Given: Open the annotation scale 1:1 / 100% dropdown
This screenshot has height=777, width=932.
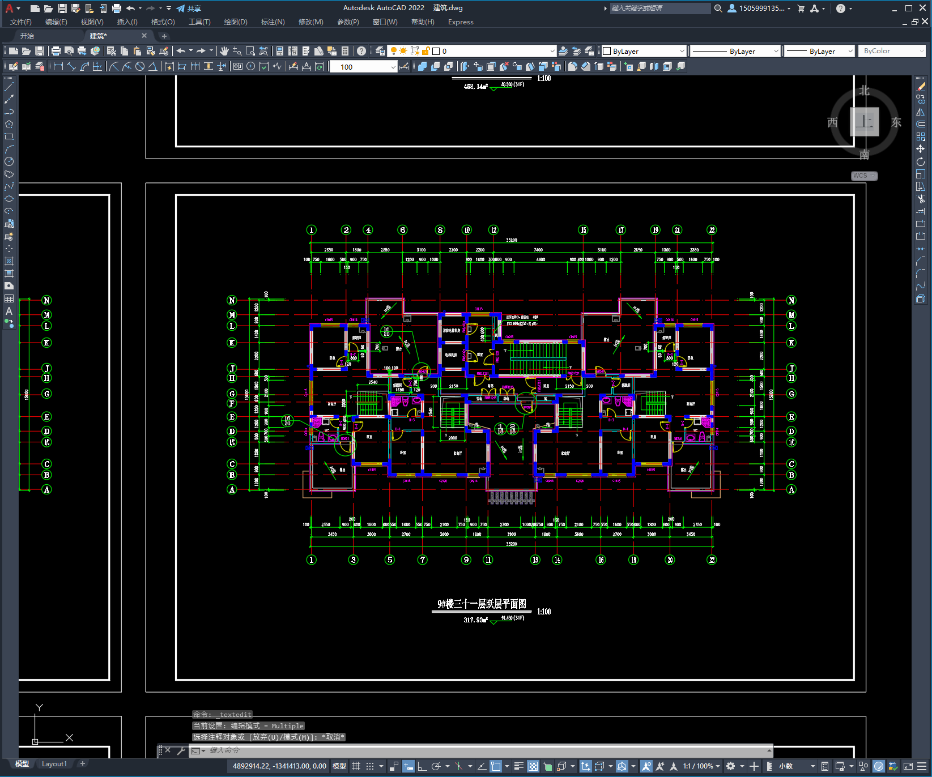Looking at the screenshot, I should pyautogui.click(x=701, y=766).
